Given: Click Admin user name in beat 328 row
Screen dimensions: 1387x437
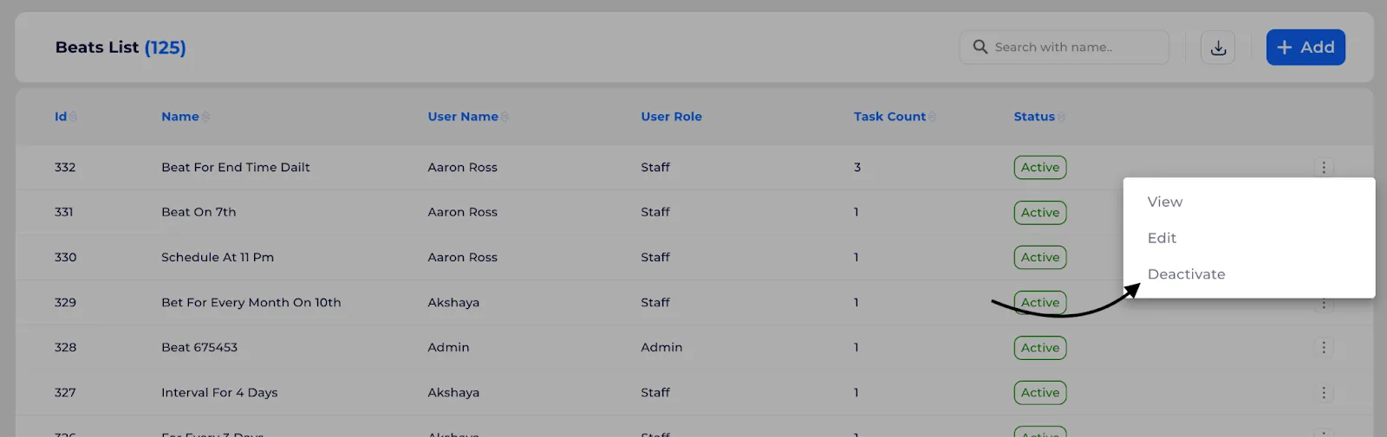Looking at the screenshot, I should coord(448,348).
